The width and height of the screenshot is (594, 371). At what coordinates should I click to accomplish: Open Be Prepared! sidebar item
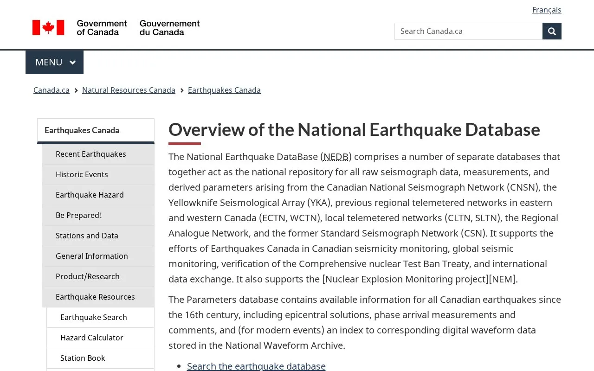point(98,215)
